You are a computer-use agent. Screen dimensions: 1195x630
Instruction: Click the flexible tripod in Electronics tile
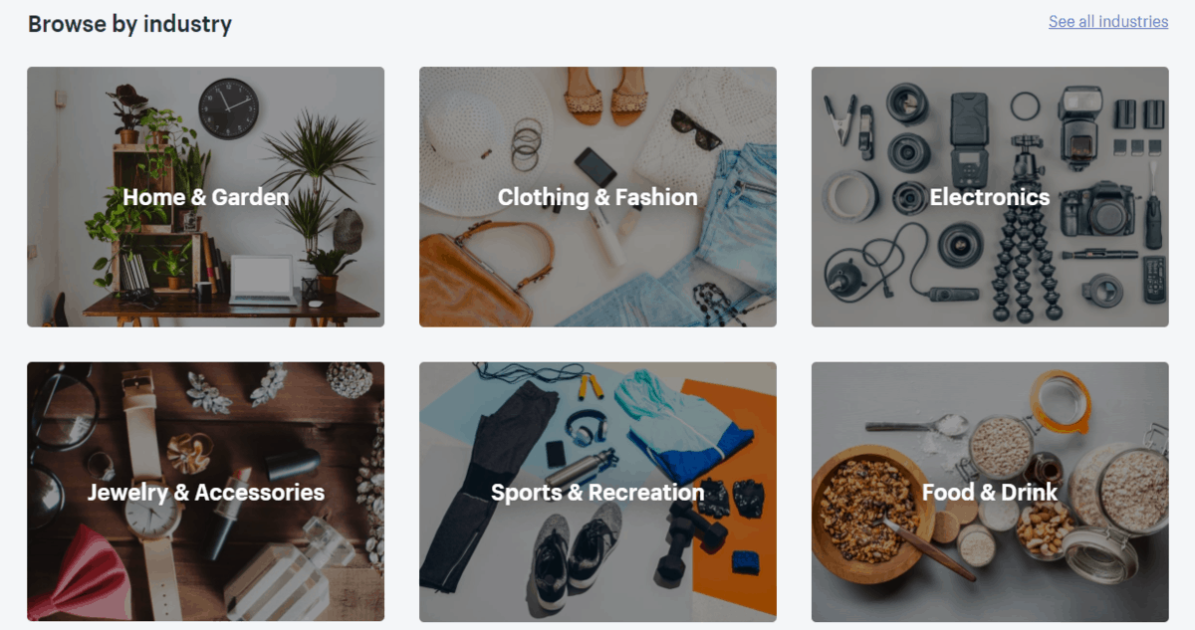(x=1021, y=233)
